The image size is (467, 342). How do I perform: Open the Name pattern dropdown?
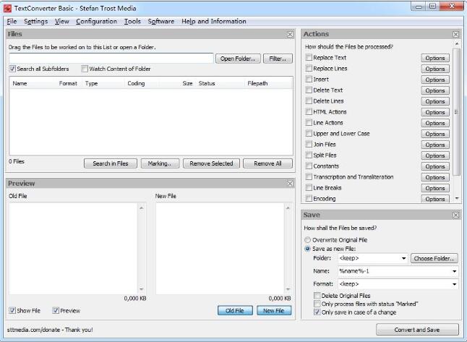(454, 271)
